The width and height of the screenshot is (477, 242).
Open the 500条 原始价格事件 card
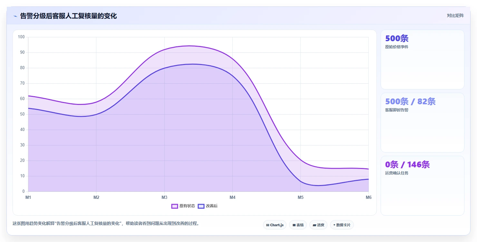(x=422, y=60)
